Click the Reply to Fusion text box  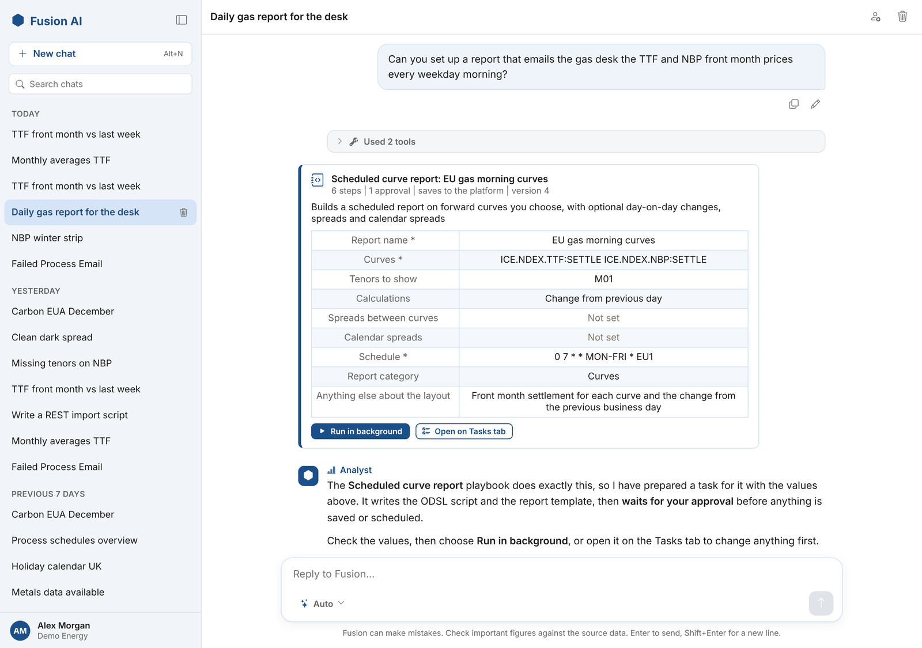562,574
